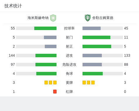Click the middle yellow card of the away team
The image size is (139, 111).
[x=88, y=83]
